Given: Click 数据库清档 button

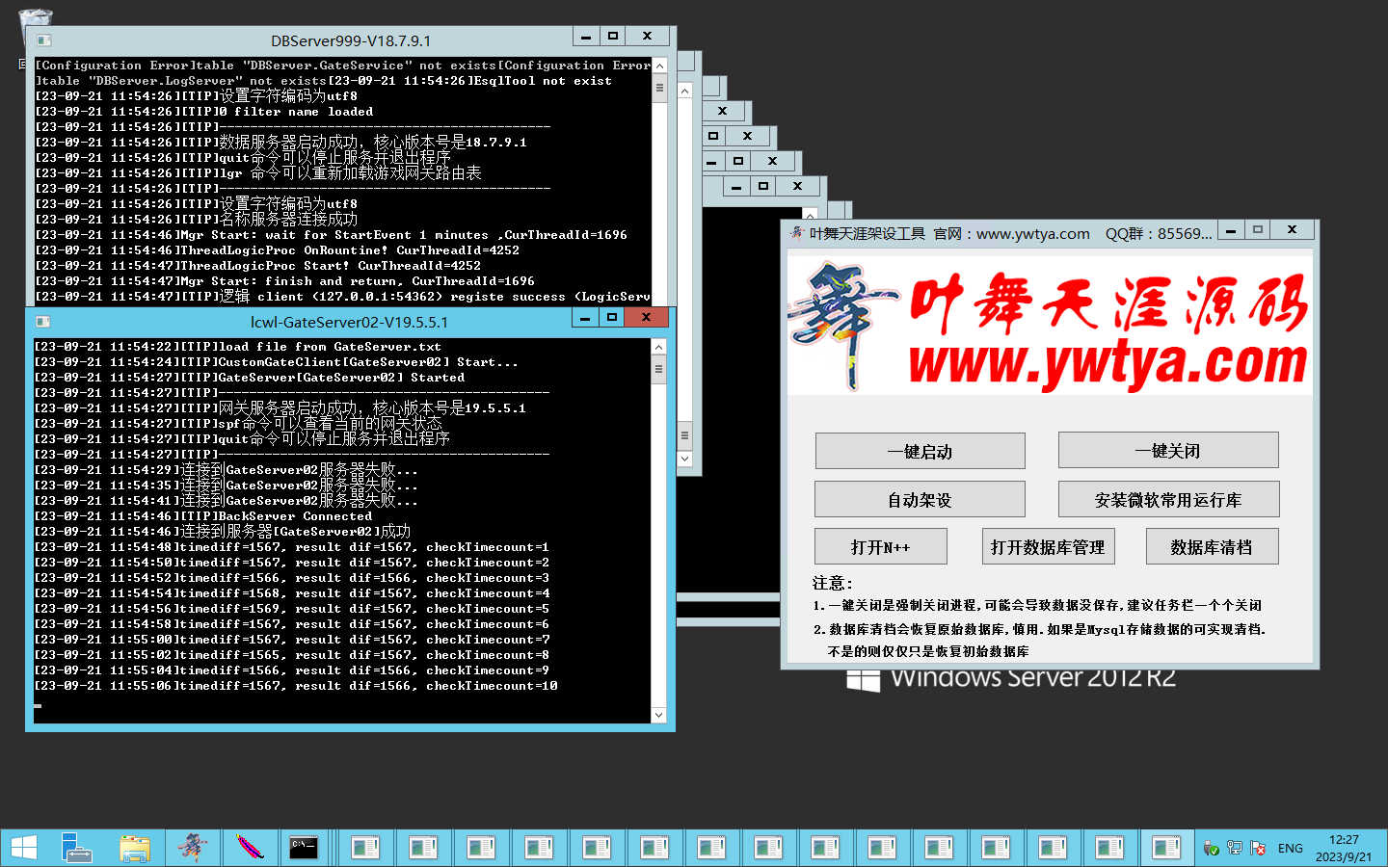Looking at the screenshot, I should 1212,546.
